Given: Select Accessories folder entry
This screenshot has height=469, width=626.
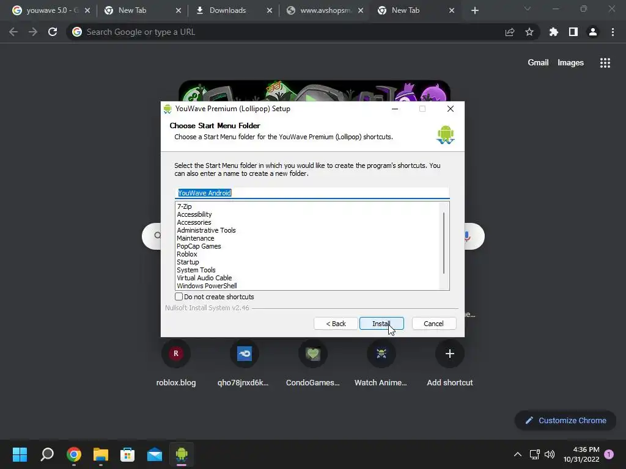Looking at the screenshot, I should 194,222.
